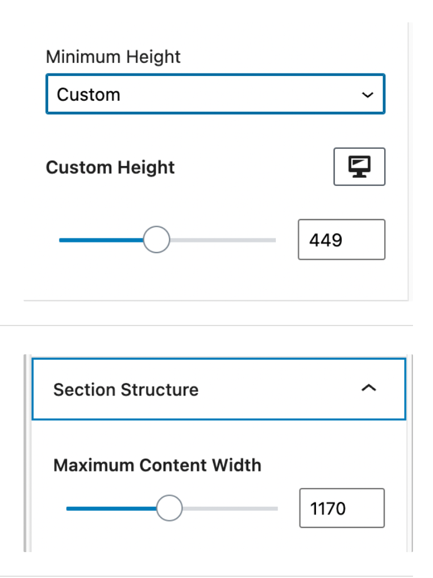Click the Maximum Content Width slider track
This screenshot has height=578, width=433.
point(235,507)
